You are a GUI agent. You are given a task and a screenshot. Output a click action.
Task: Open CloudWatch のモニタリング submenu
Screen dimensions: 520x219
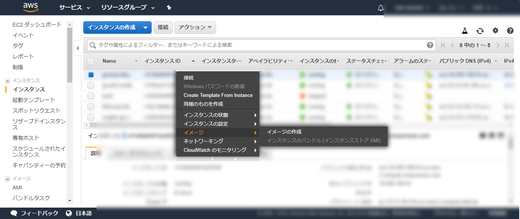tap(218, 150)
